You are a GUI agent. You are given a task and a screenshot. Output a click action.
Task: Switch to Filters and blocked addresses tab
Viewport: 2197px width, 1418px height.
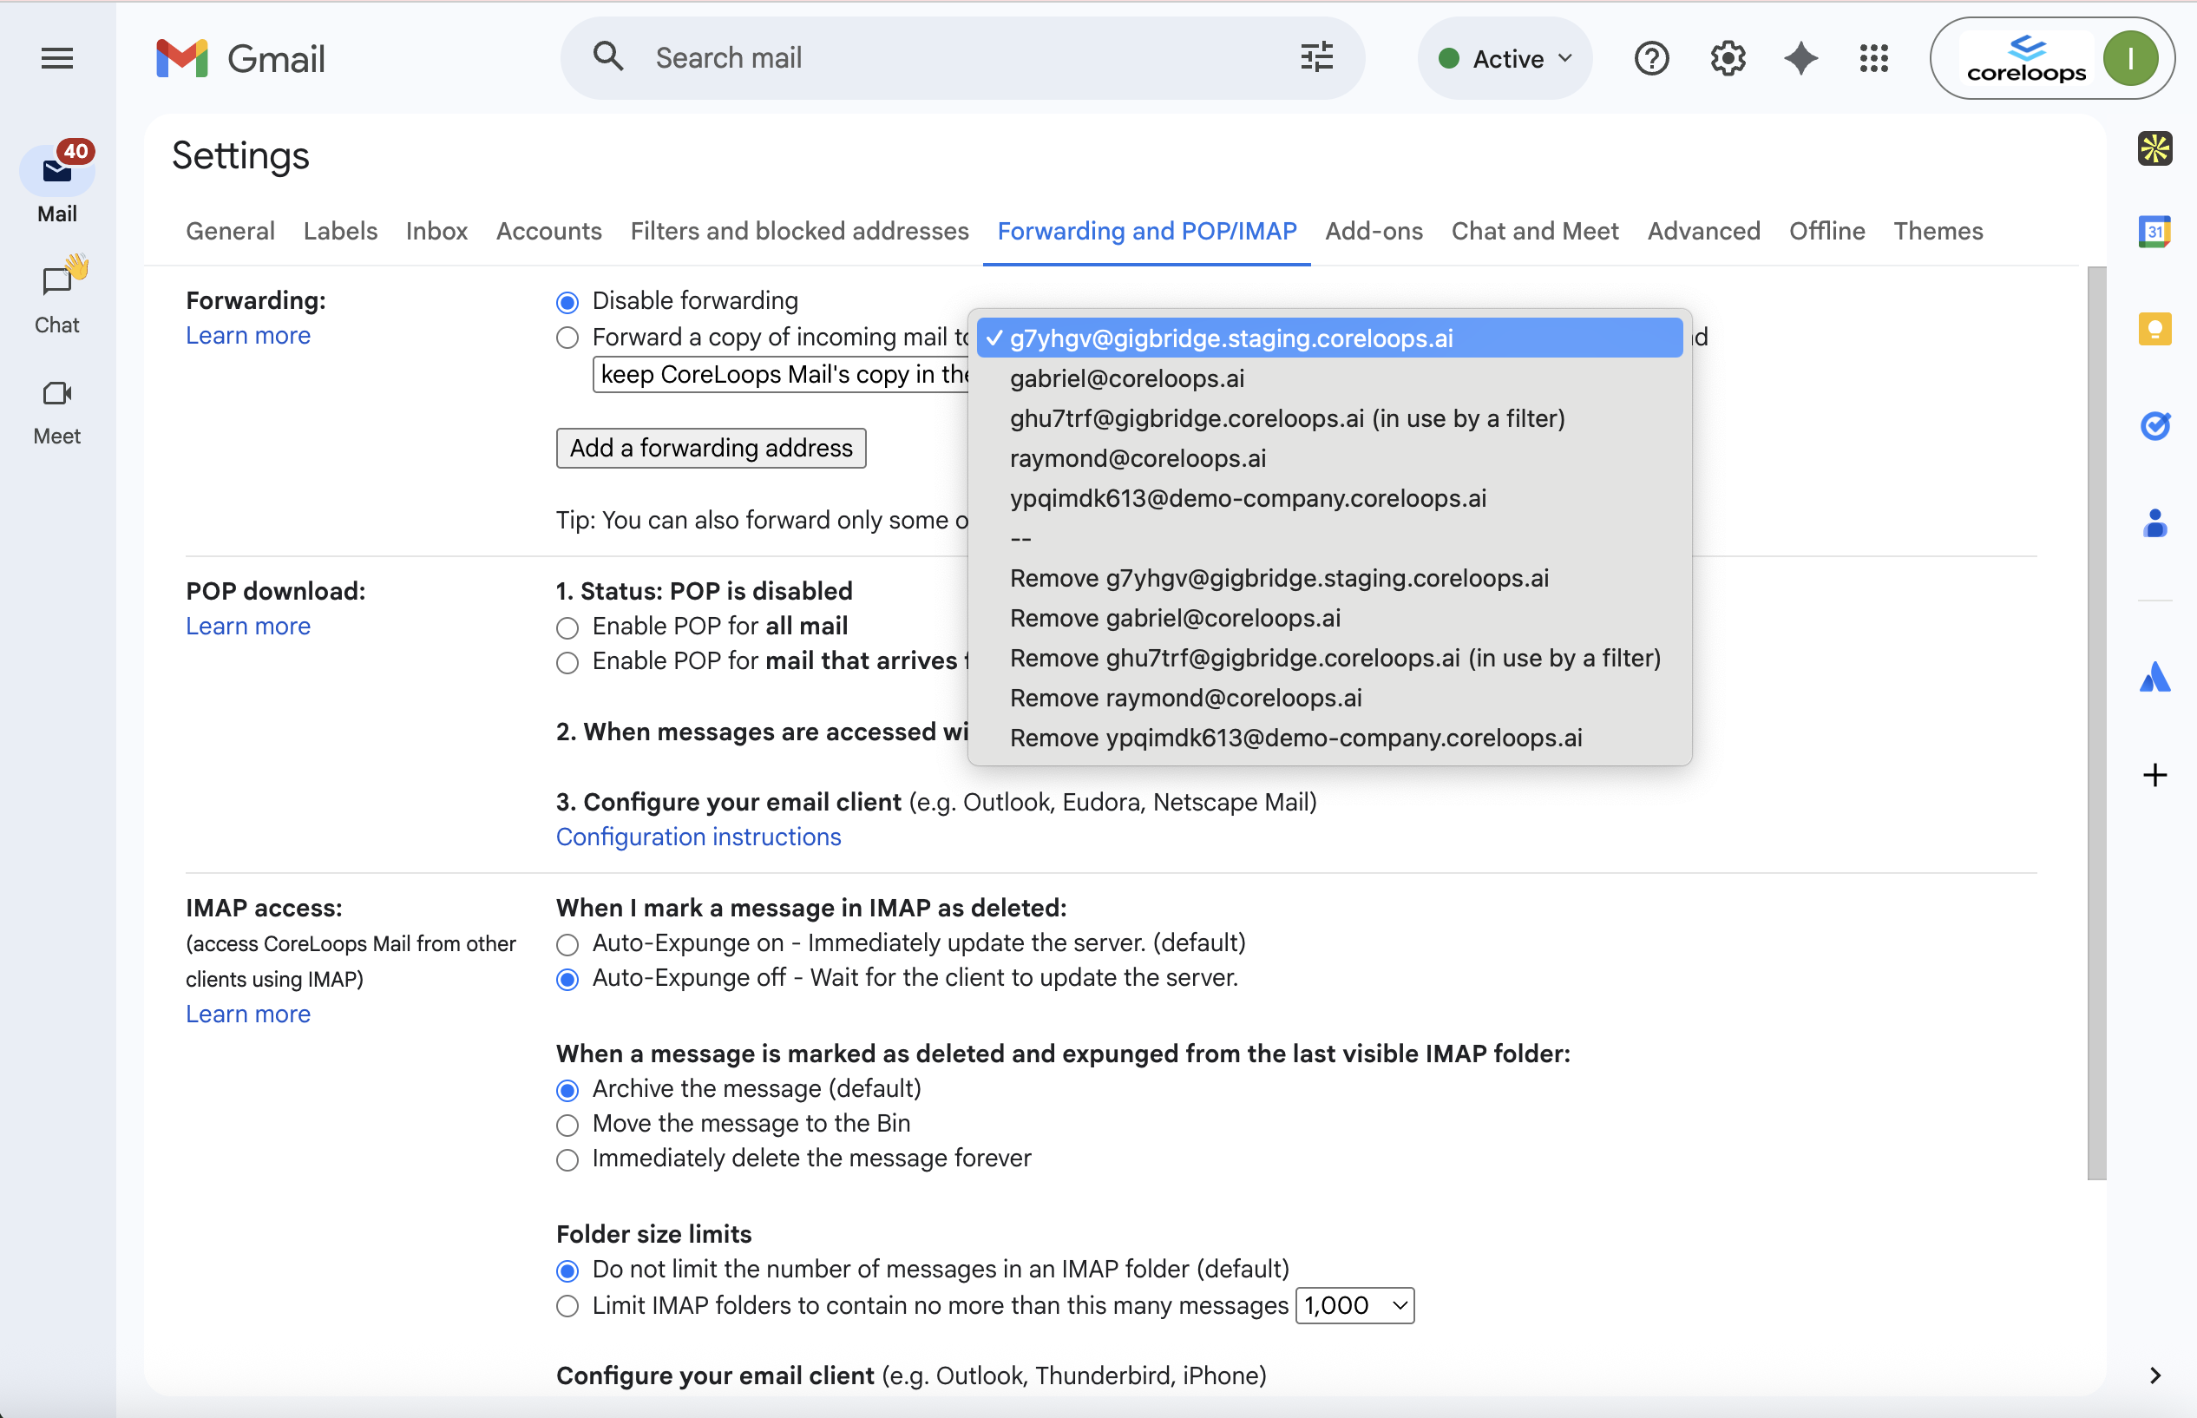point(799,231)
